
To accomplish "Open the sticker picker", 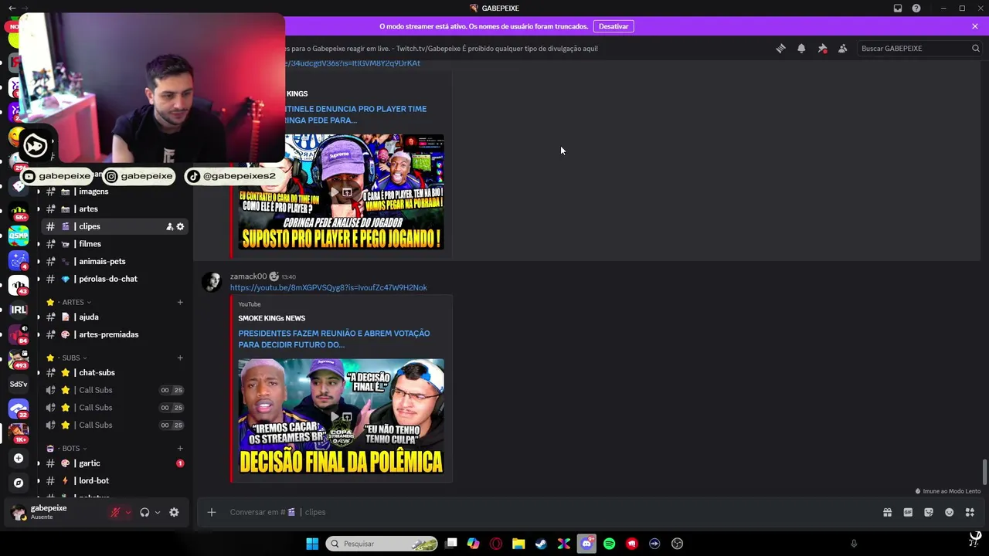I will click(929, 512).
